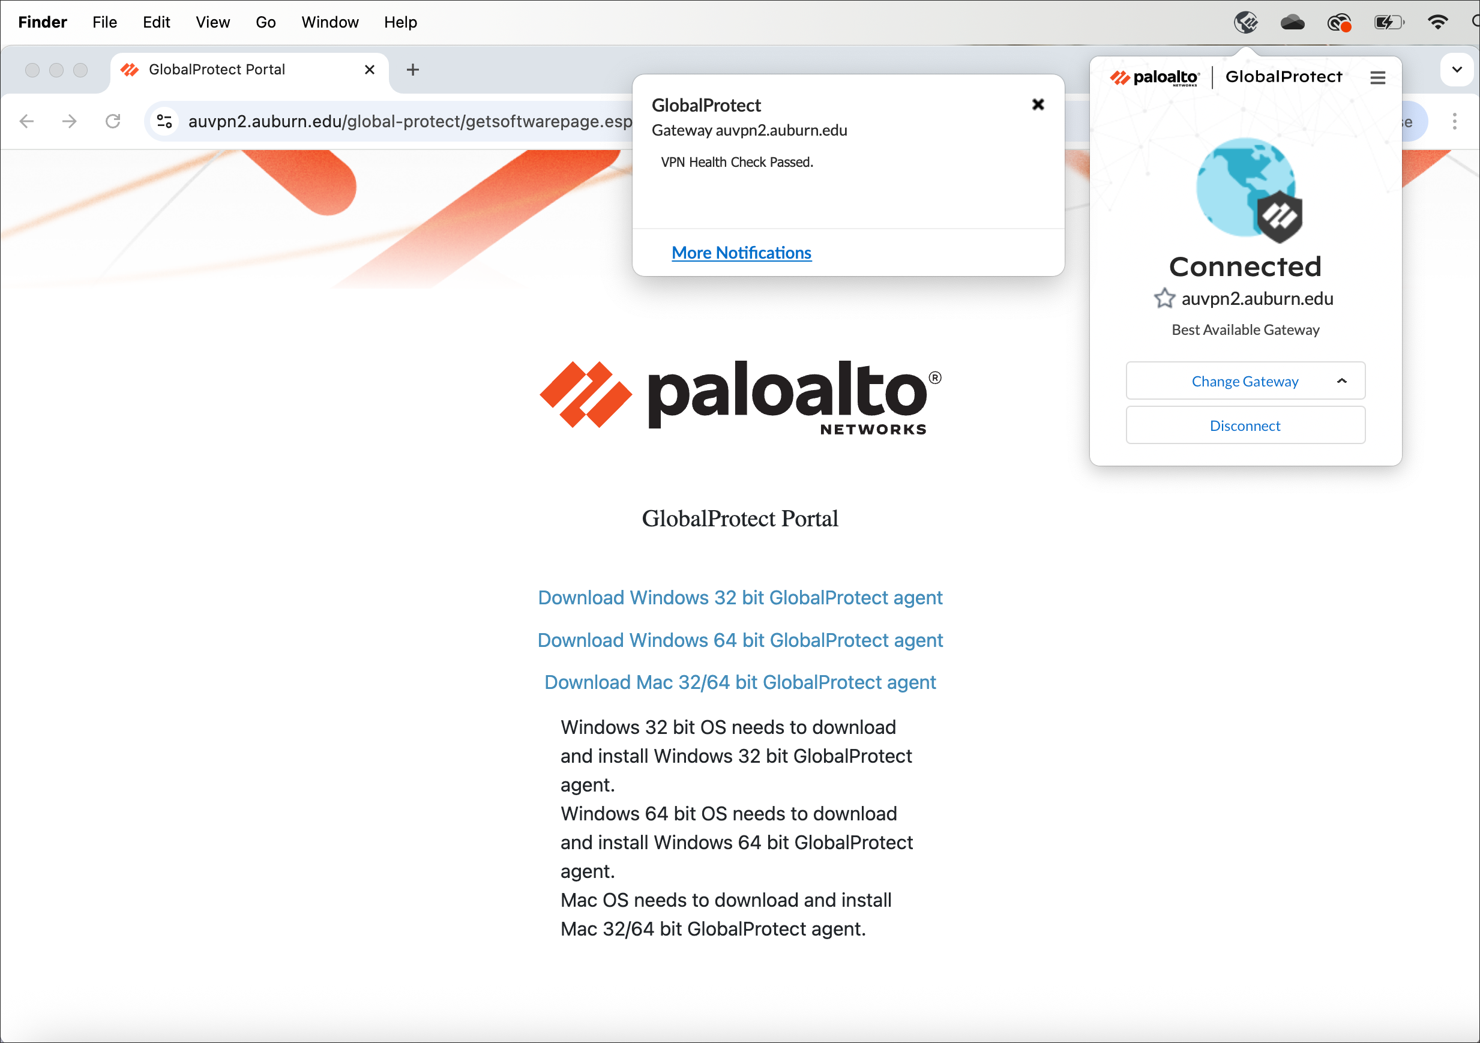Screen dimensions: 1480x1043
Task: Expand browser tab search chevron
Action: point(1457,70)
